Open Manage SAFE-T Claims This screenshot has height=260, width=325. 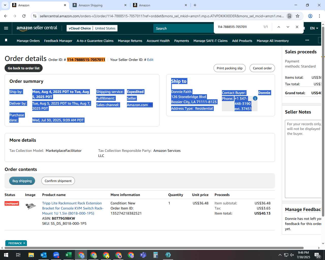[210, 41]
